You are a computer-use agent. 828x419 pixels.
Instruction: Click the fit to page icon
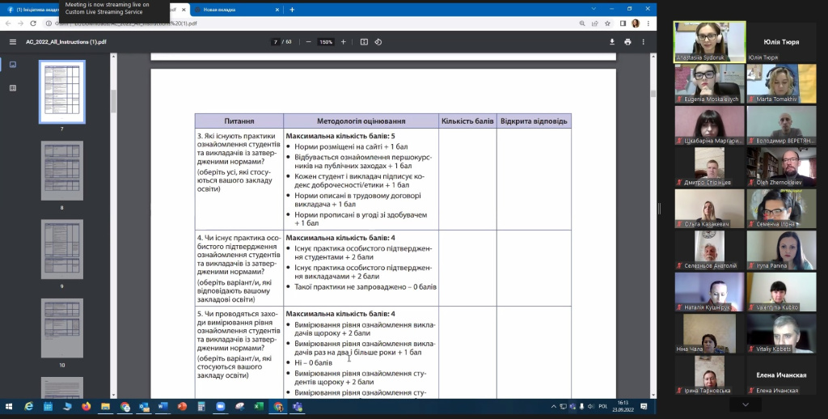[x=364, y=42]
